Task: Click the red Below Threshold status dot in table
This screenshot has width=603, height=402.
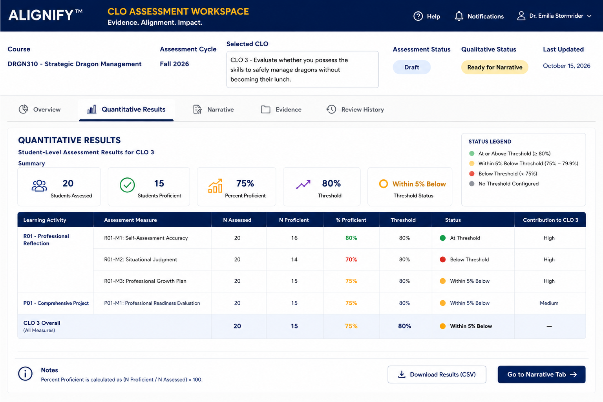Action: 443,259
